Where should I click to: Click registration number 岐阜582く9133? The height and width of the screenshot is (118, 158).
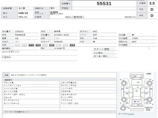[x=61, y=35]
